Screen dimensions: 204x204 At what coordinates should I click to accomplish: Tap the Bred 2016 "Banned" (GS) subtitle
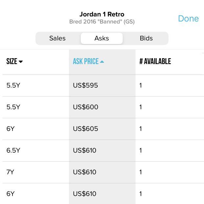[x=102, y=22]
